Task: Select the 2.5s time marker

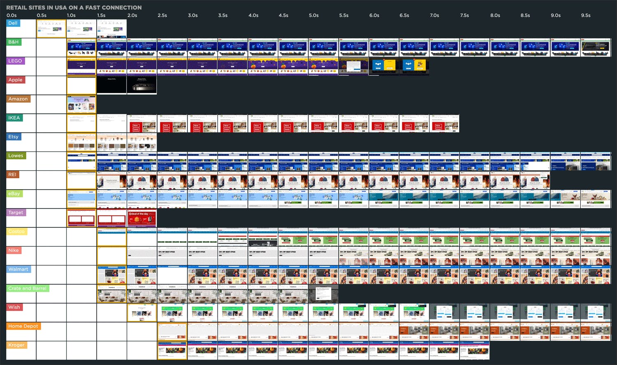Action: (x=162, y=16)
